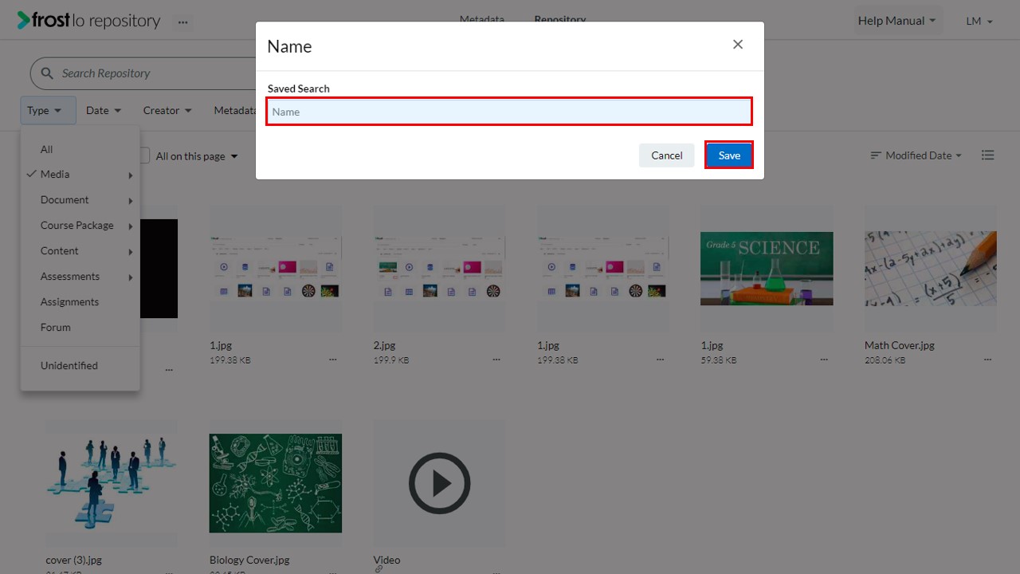The height and width of the screenshot is (574, 1020).
Task: Switch to list view icon
Action: point(988,155)
